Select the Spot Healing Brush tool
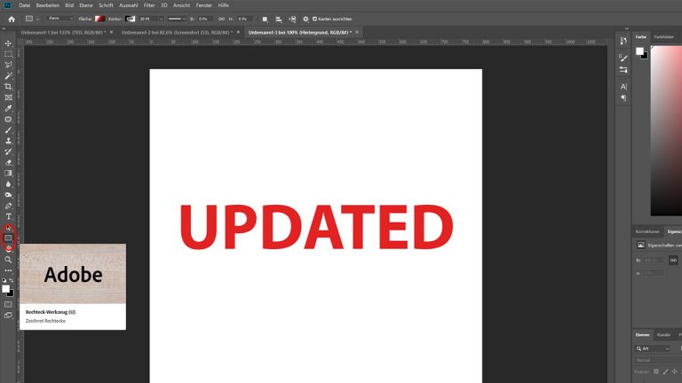This screenshot has width=682, height=383. [8, 120]
